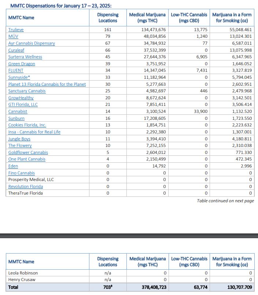The width and height of the screenshot is (258, 295).
Task: Click the Jungle Boys link
Action: coord(19,139)
